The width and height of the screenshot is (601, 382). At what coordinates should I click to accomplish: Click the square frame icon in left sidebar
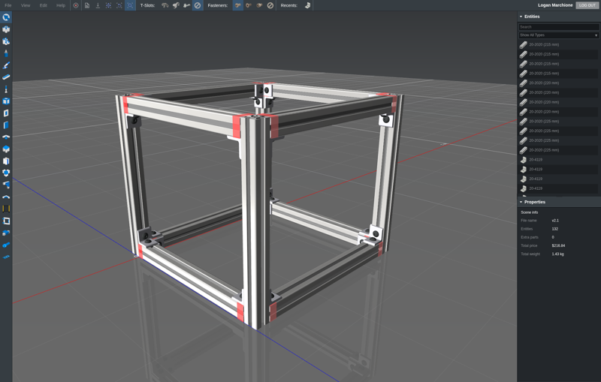6,221
